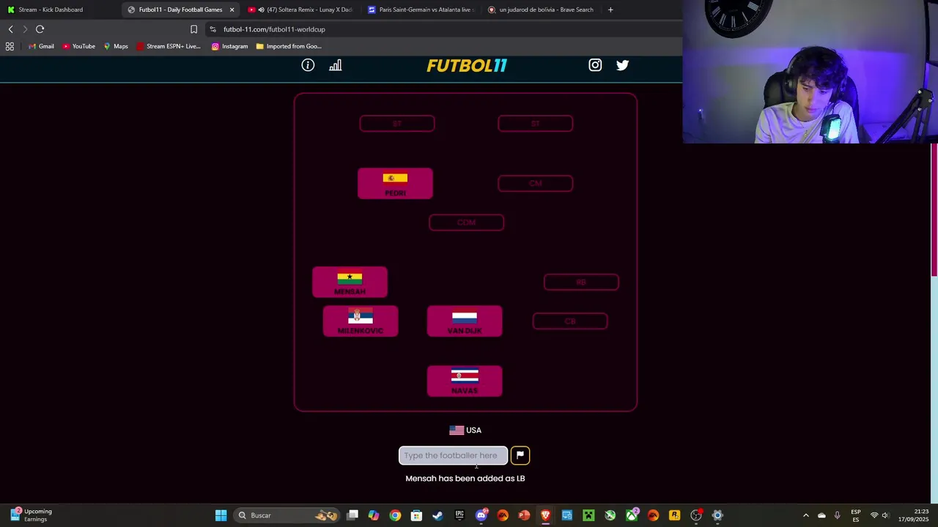
Task: Click the give-up flag button
Action: point(520,455)
